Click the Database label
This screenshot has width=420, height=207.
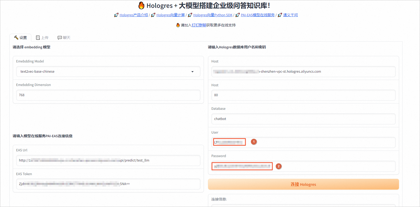pyautogui.click(x=218, y=109)
